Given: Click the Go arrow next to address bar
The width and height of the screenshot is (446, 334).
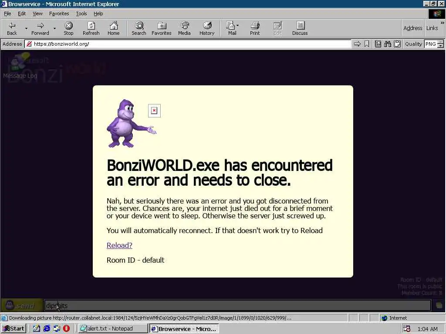Looking at the screenshot, I should [357, 44].
